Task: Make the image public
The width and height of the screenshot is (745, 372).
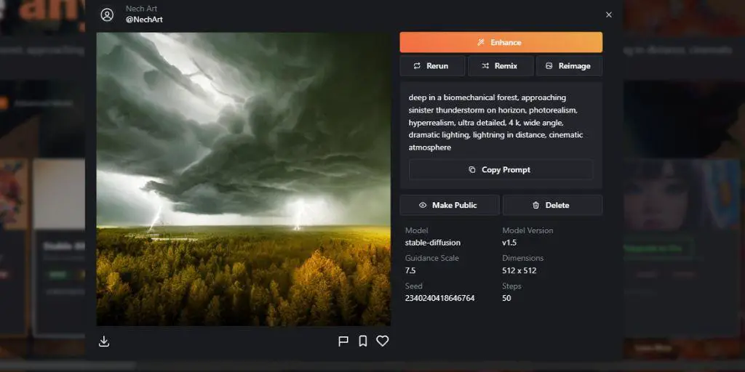Action: [449, 205]
